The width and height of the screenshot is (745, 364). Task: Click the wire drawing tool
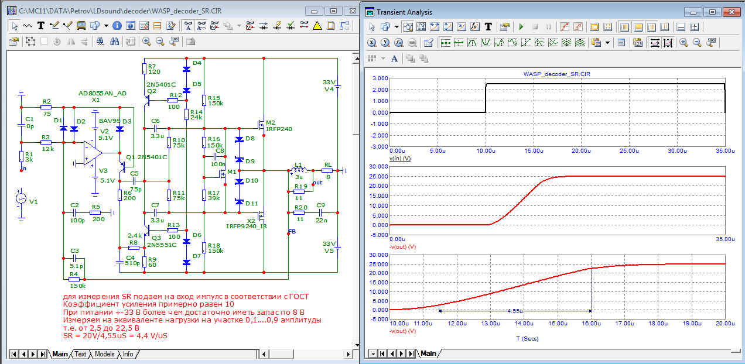point(54,26)
